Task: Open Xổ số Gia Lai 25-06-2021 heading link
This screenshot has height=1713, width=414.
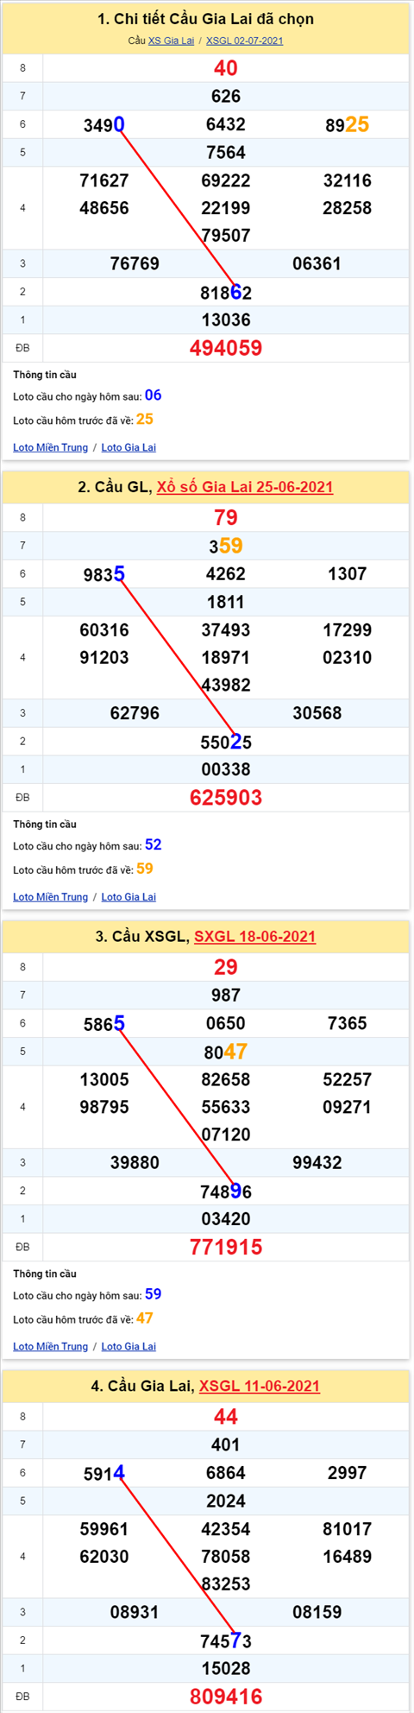Action: click(245, 487)
